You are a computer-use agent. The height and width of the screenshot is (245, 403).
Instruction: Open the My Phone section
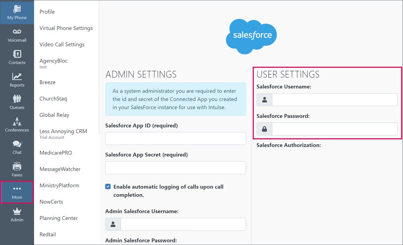[17, 12]
